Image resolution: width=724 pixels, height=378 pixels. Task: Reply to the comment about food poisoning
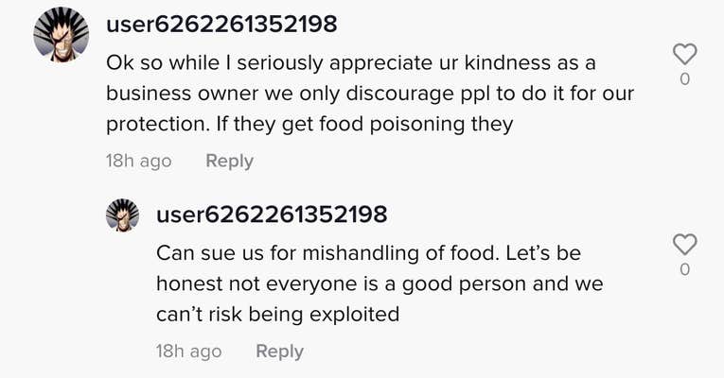click(229, 161)
